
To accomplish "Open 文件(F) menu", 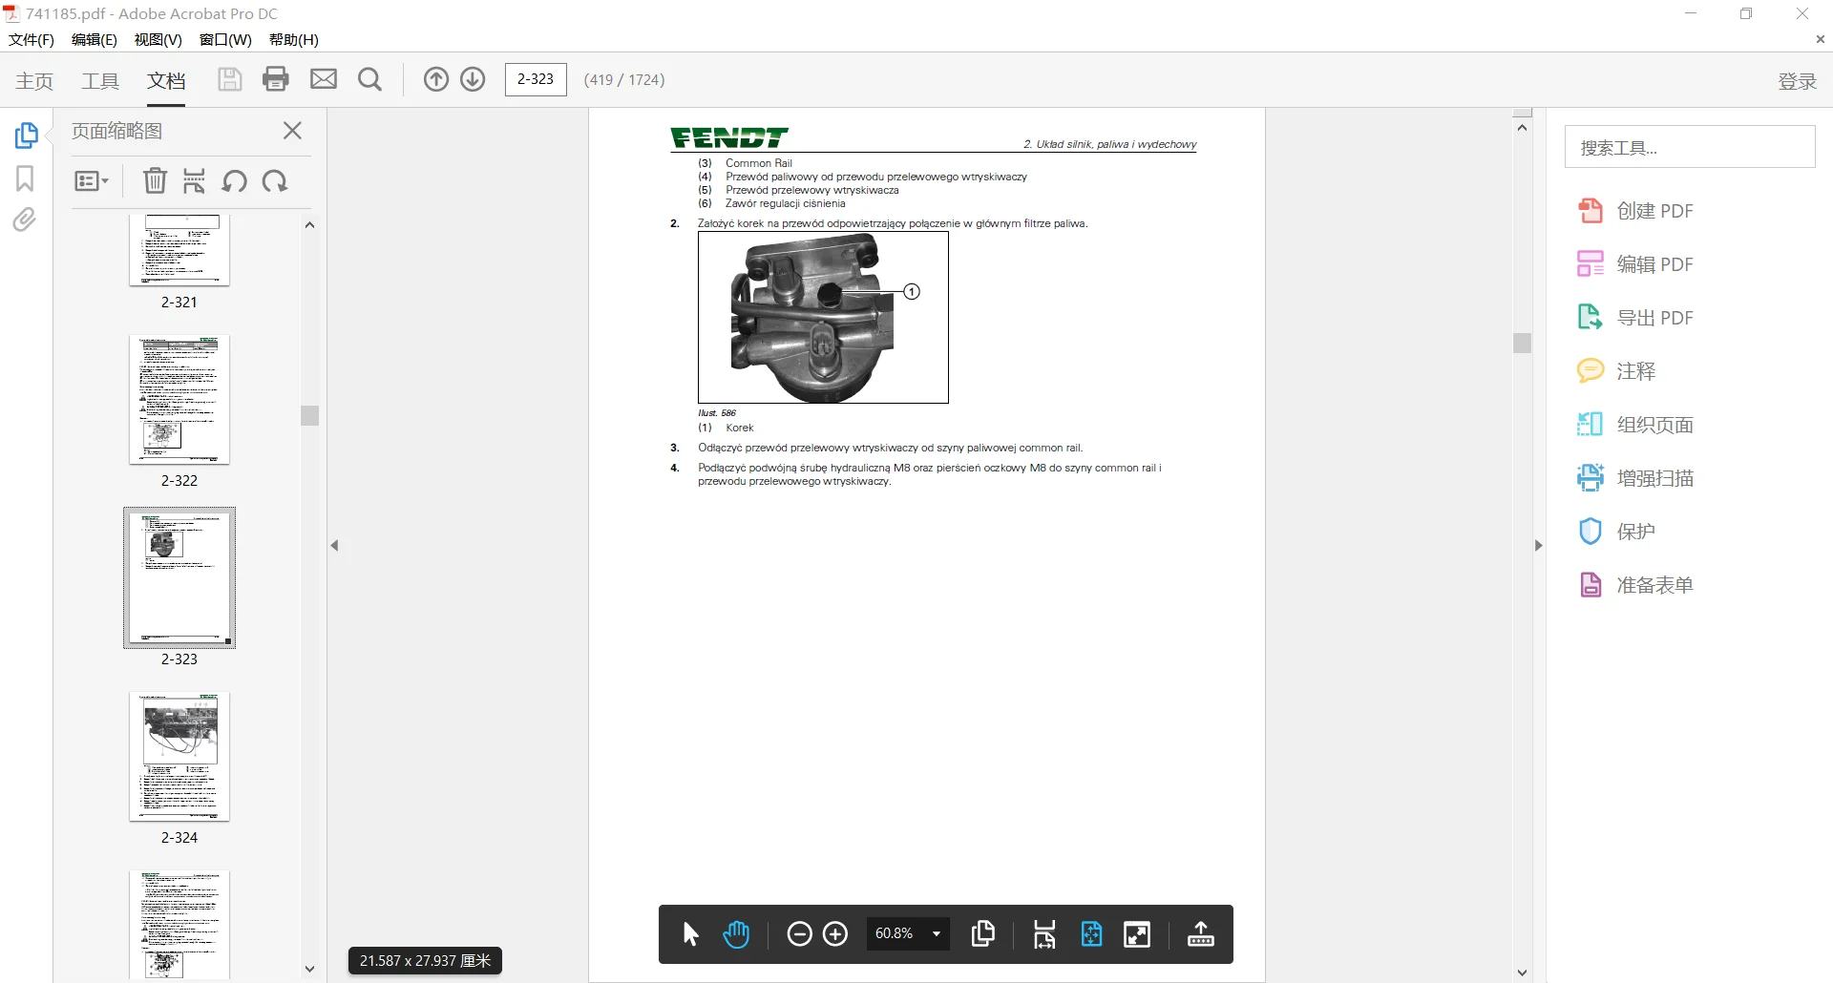I will tap(32, 39).
